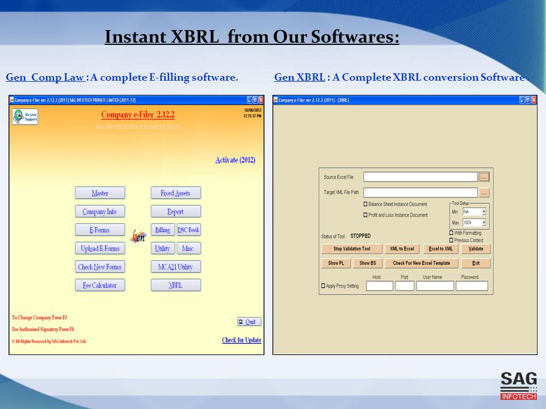Click the Company e-Filer title bar app icon
The height and width of the screenshot is (409, 546).
12,100
